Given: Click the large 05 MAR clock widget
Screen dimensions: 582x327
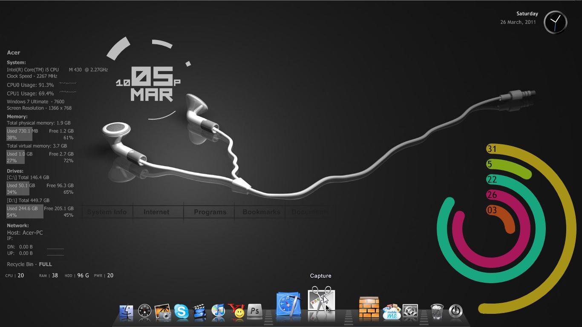Looking at the screenshot, I should [x=149, y=83].
